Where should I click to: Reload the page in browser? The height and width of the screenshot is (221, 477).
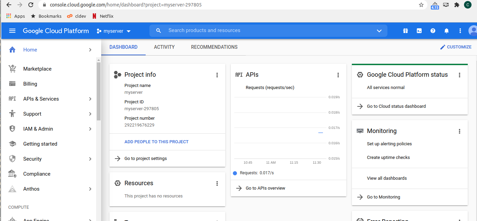point(31,5)
